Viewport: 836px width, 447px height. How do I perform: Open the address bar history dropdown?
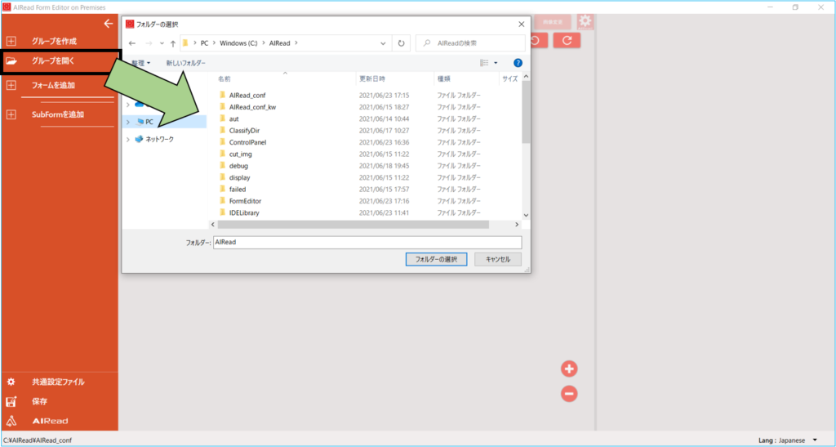[384, 44]
